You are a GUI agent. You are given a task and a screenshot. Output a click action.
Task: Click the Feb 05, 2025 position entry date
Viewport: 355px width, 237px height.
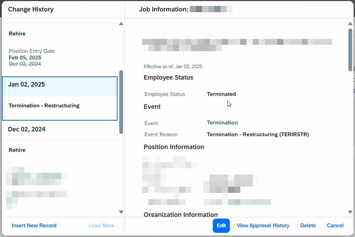pos(25,58)
